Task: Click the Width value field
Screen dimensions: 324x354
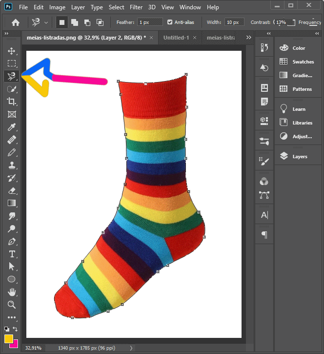Action: [x=234, y=22]
